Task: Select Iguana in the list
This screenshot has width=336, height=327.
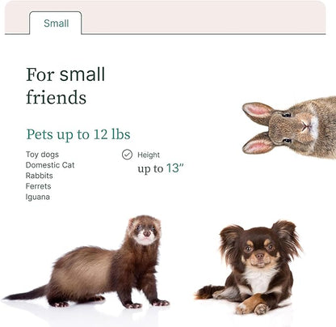Action: click(x=38, y=197)
